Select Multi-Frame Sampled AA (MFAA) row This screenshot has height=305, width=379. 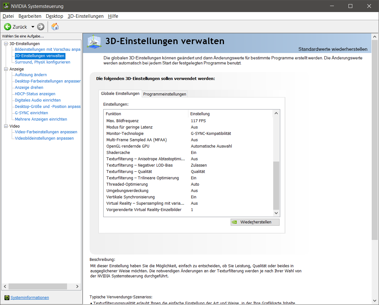(x=188, y=140)
